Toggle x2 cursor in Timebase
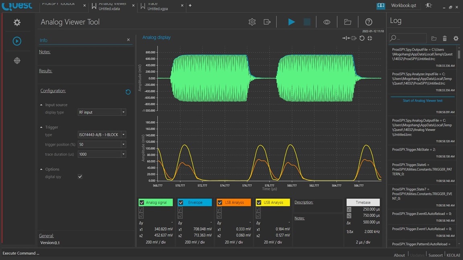Image resolution: width=463 pixels, height=260 pixels. click(349, 216)
